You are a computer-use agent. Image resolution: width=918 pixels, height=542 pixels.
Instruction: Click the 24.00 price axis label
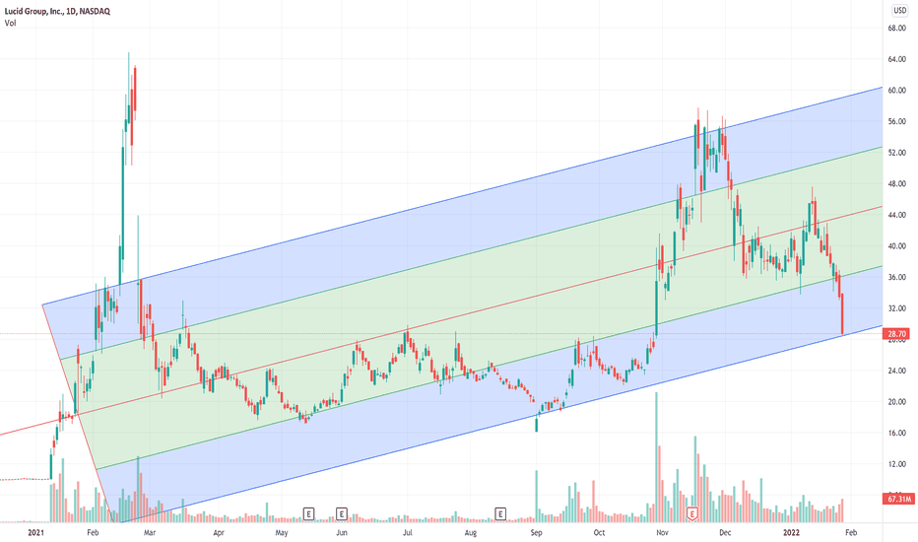[896, 371]
